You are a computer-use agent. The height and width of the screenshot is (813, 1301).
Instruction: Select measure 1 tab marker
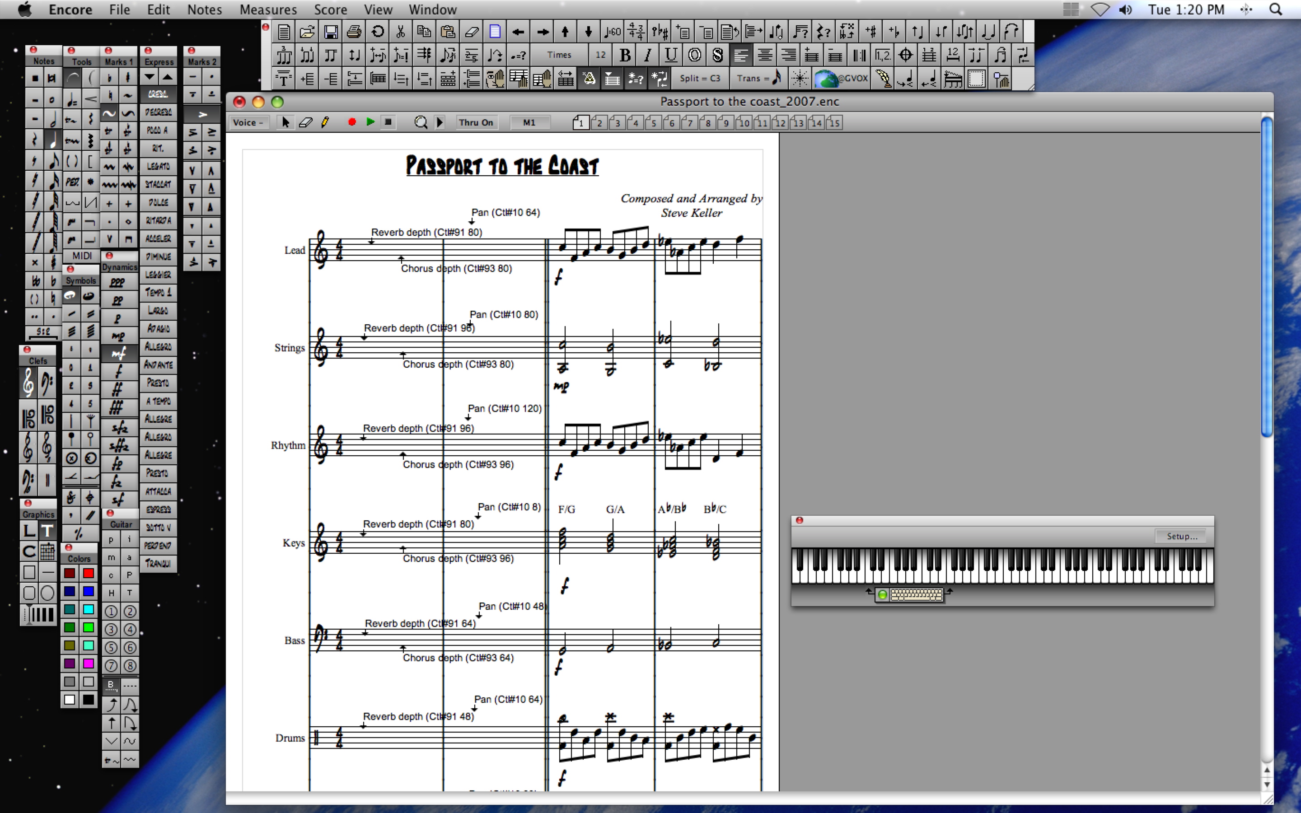(580, 123)
